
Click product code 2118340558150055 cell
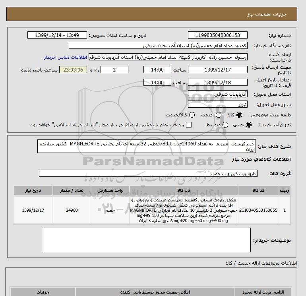258,210
